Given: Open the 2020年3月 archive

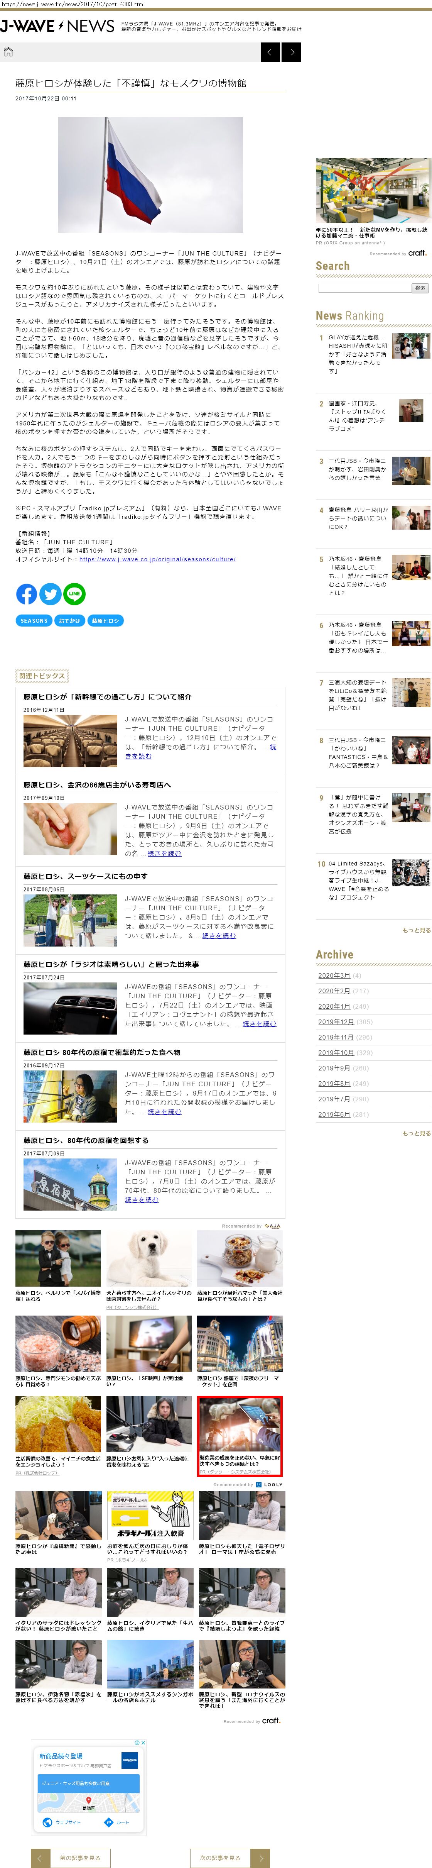Looking at the screenshot, I should point(334,975).
